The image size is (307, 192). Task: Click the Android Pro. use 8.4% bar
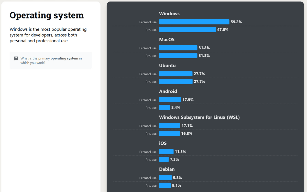[x=165, y=108]
